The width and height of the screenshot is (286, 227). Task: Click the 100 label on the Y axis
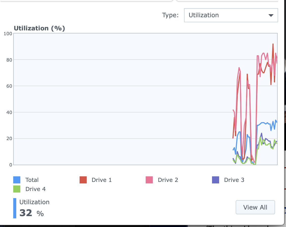point(8,33)
